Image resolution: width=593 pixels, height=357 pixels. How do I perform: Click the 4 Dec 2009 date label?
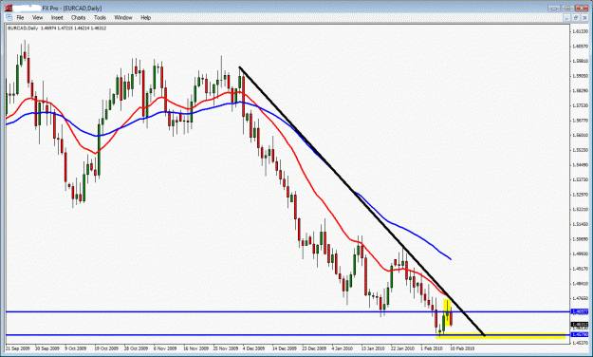point(253,348)
